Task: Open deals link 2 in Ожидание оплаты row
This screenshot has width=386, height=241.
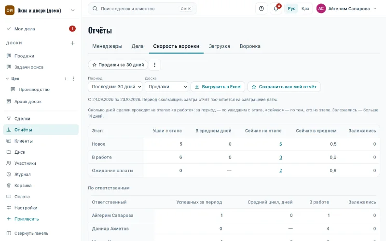Action: 281,171
